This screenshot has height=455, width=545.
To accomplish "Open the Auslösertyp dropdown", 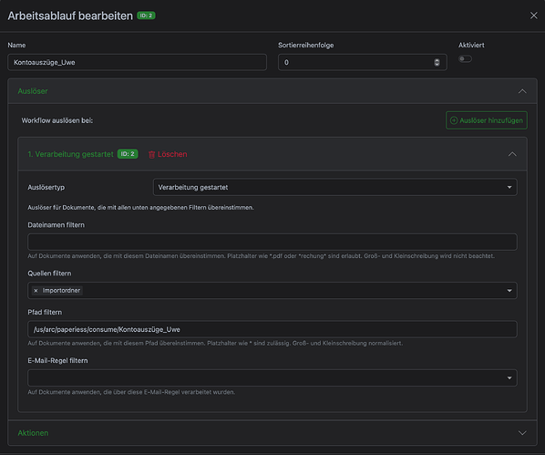I will [334, 187].
